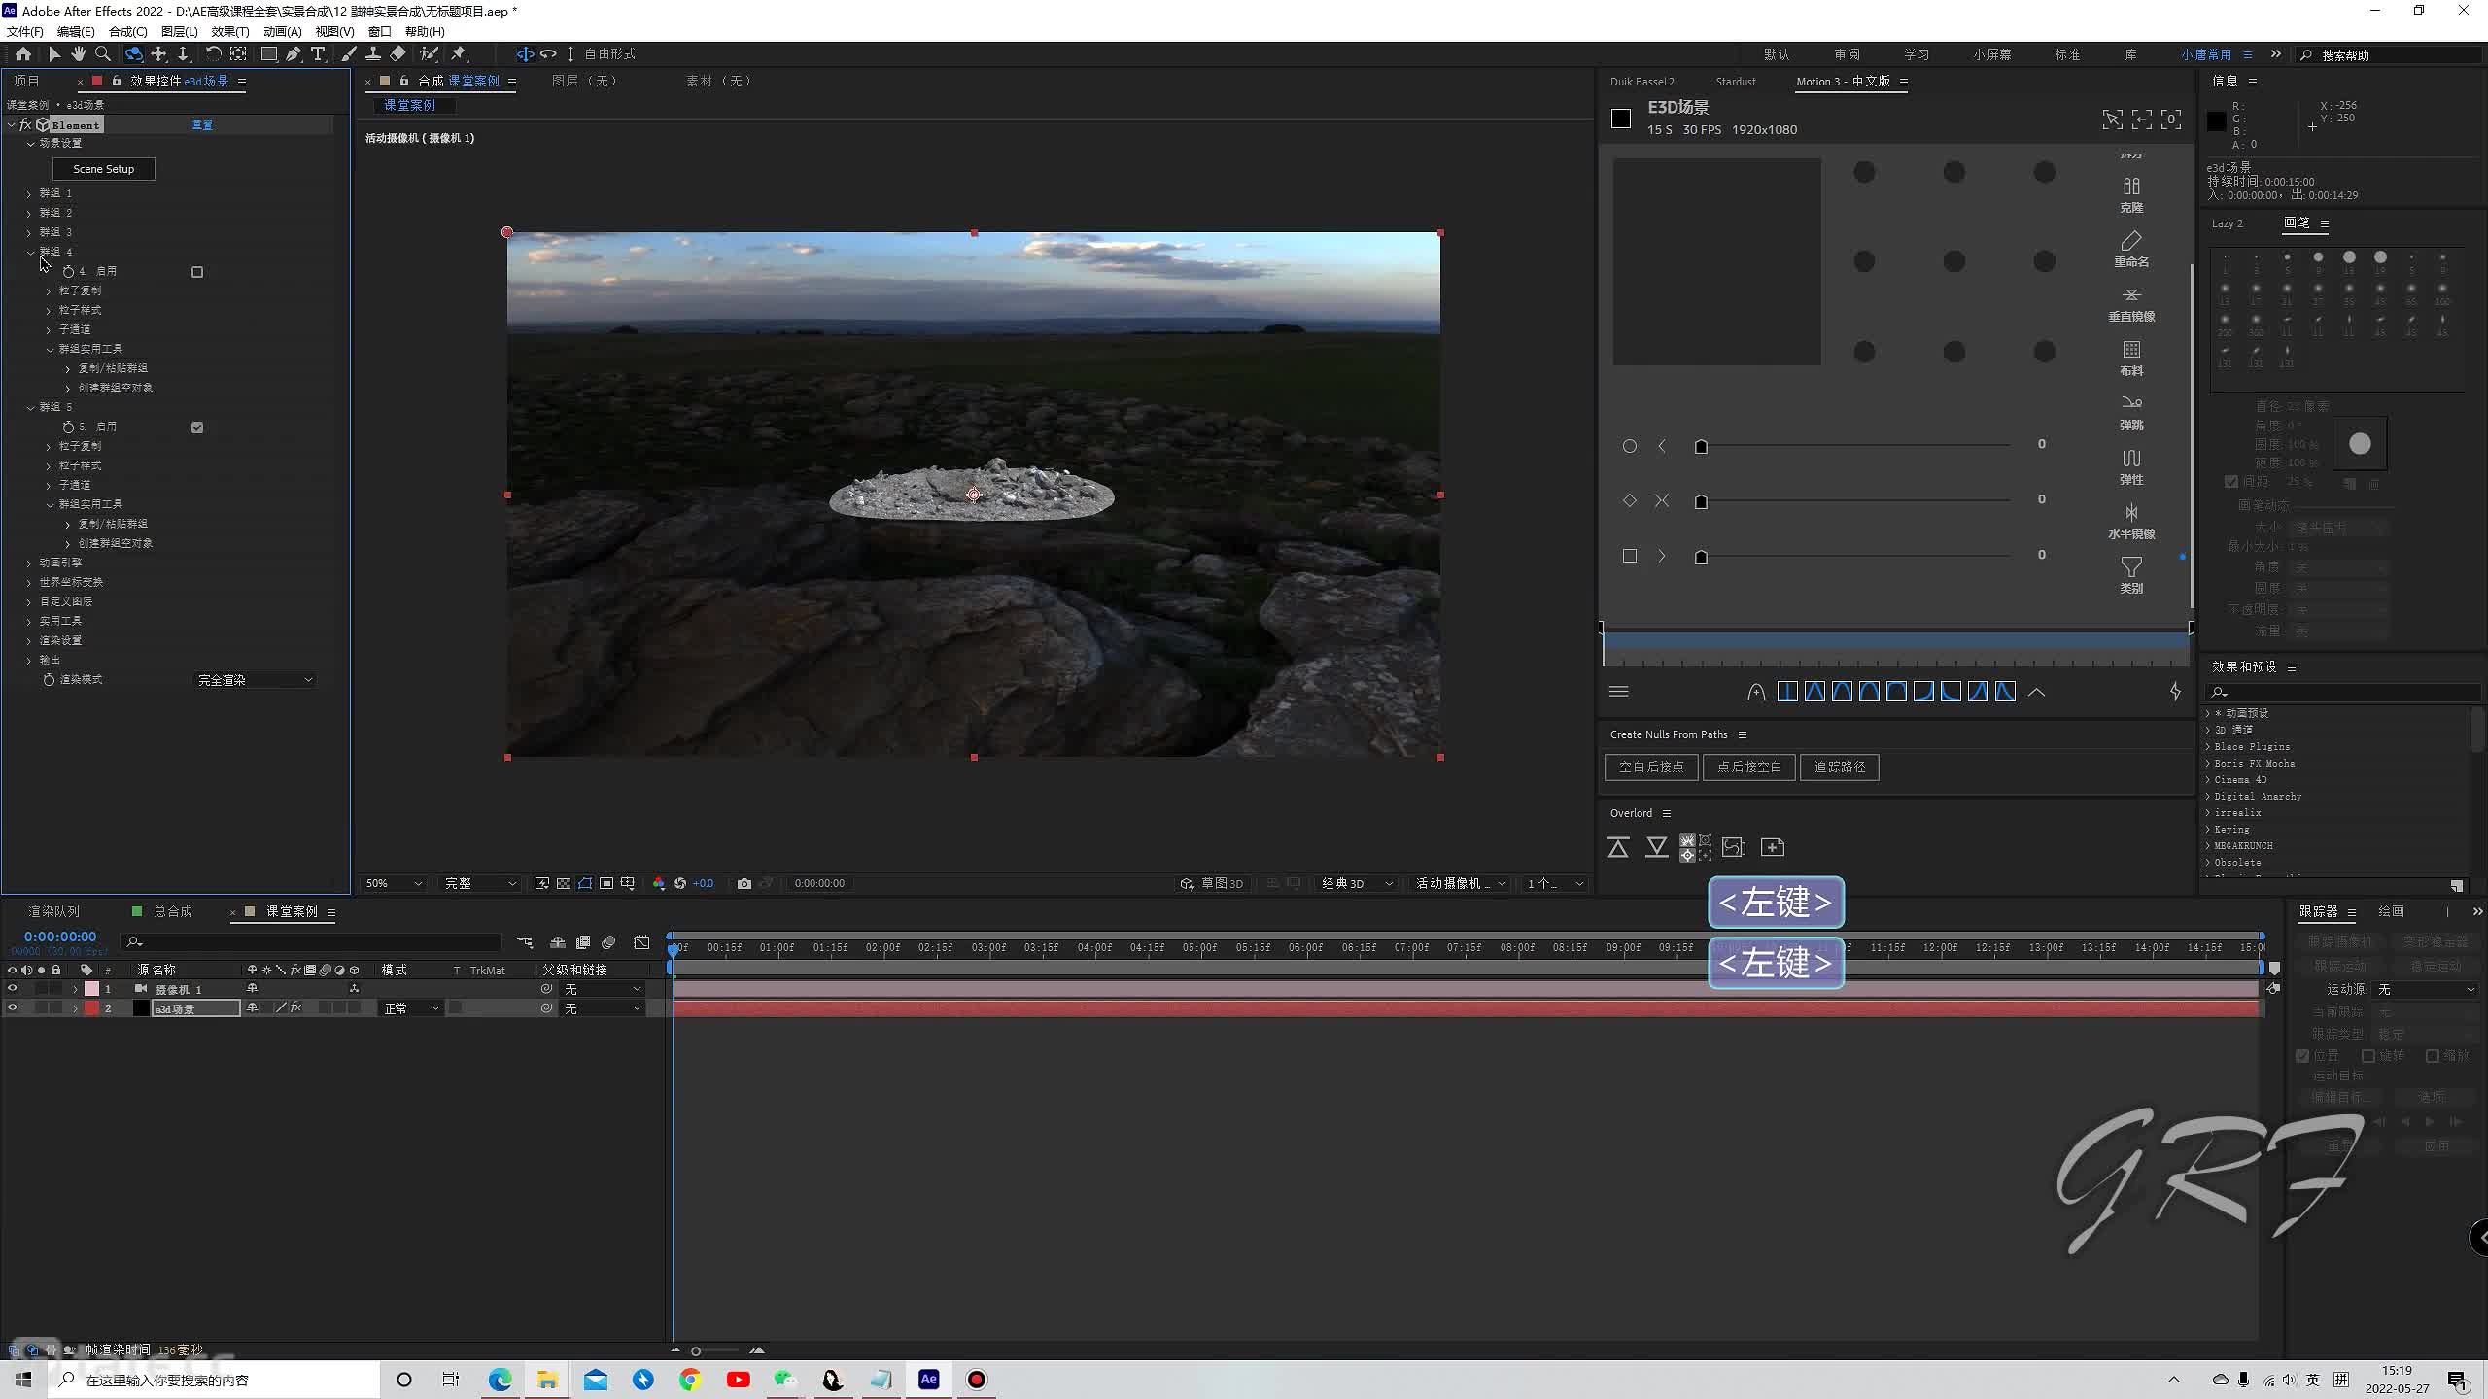Expand 动画引擎 property group

(x=29, y=563)
